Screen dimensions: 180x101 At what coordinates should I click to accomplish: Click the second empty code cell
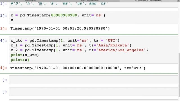pyautogui.click(x=94, y=92)
